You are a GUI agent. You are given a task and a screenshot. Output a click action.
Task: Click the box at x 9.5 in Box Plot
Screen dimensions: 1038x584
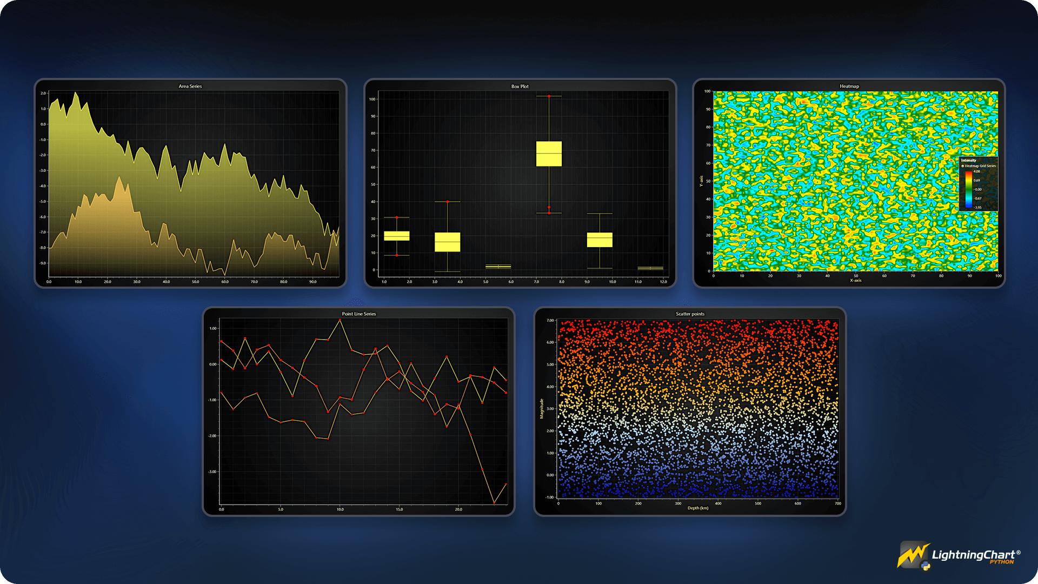(x=600, y=240)
